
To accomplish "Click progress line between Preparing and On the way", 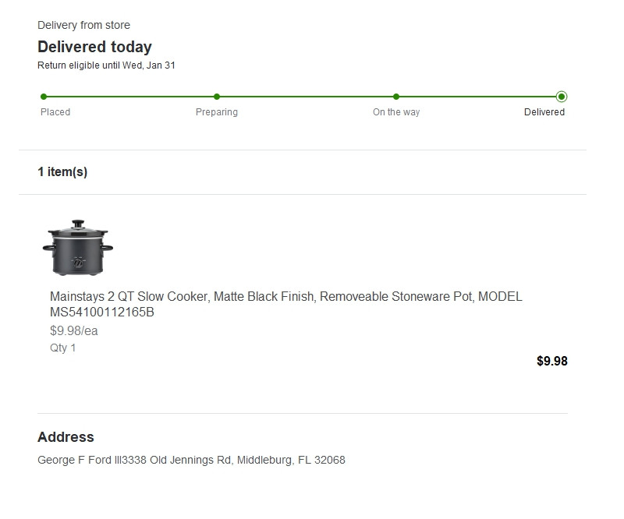I will pyautogui.click(x=307, y=97).
